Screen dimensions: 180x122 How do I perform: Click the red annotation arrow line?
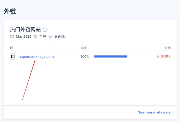29,80
